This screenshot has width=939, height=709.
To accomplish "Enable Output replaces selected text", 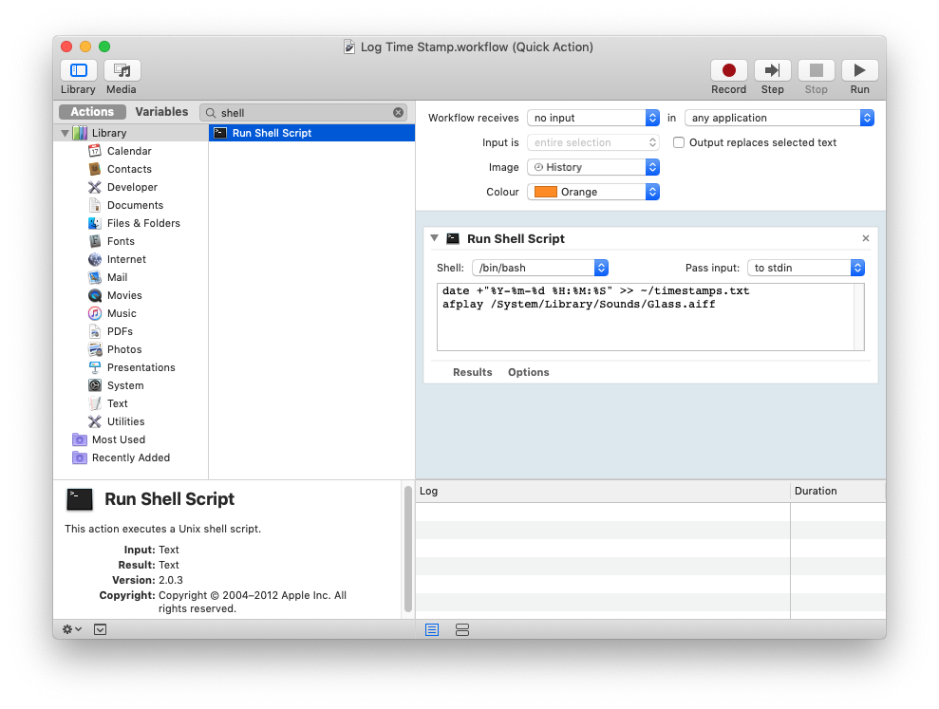I will coord(679,142).
